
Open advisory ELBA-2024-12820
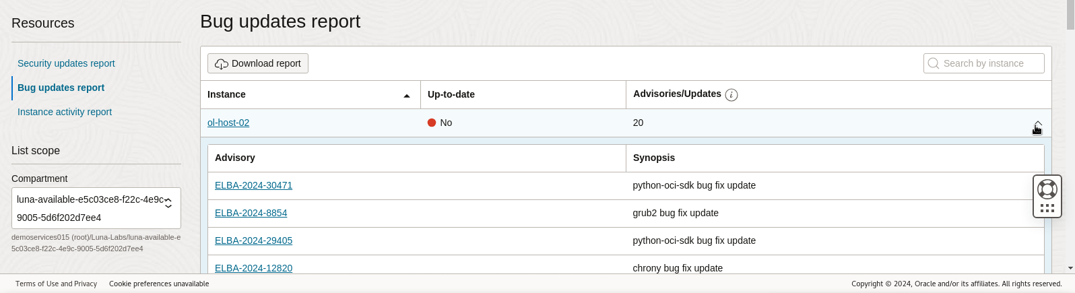point(253,268)
